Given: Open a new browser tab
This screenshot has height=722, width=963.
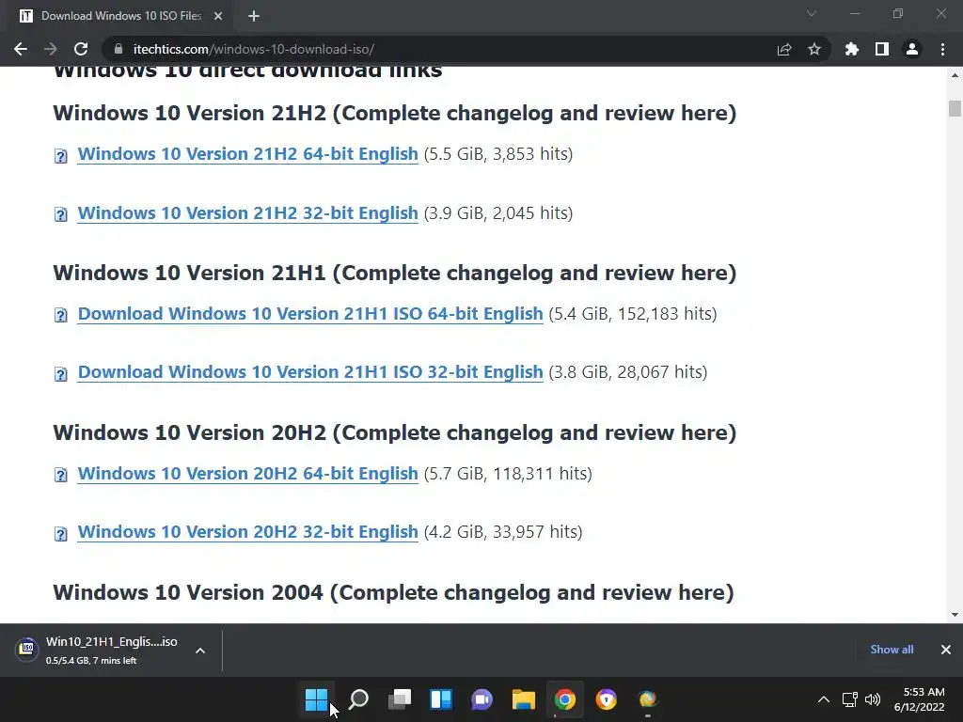Looking at the screenshot, I should point(254,16).
